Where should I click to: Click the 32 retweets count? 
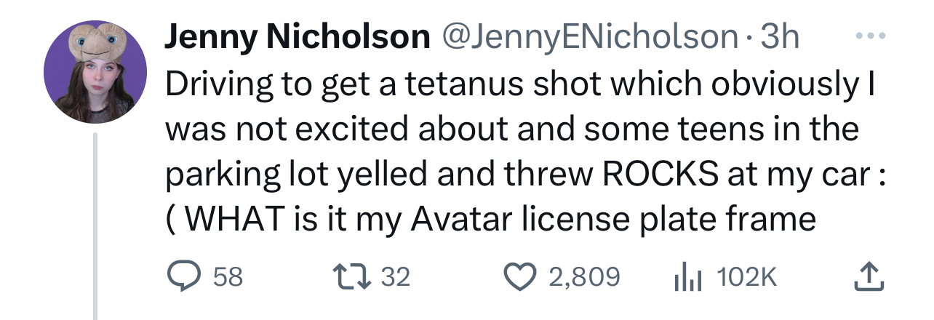point(396,277)
